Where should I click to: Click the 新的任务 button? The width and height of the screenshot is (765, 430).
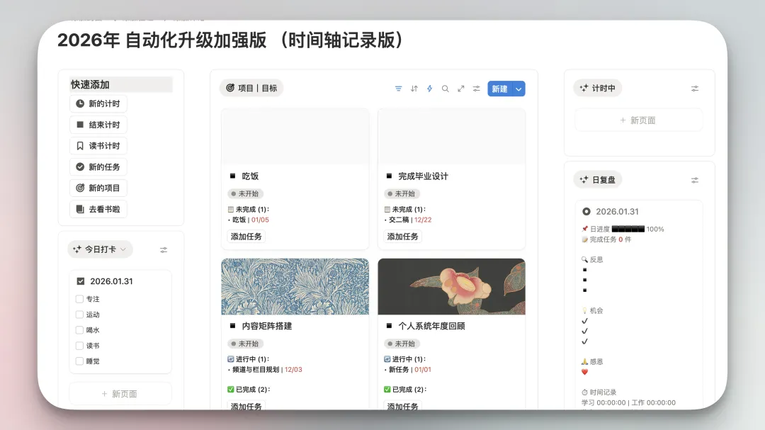[x=98, y=167]
